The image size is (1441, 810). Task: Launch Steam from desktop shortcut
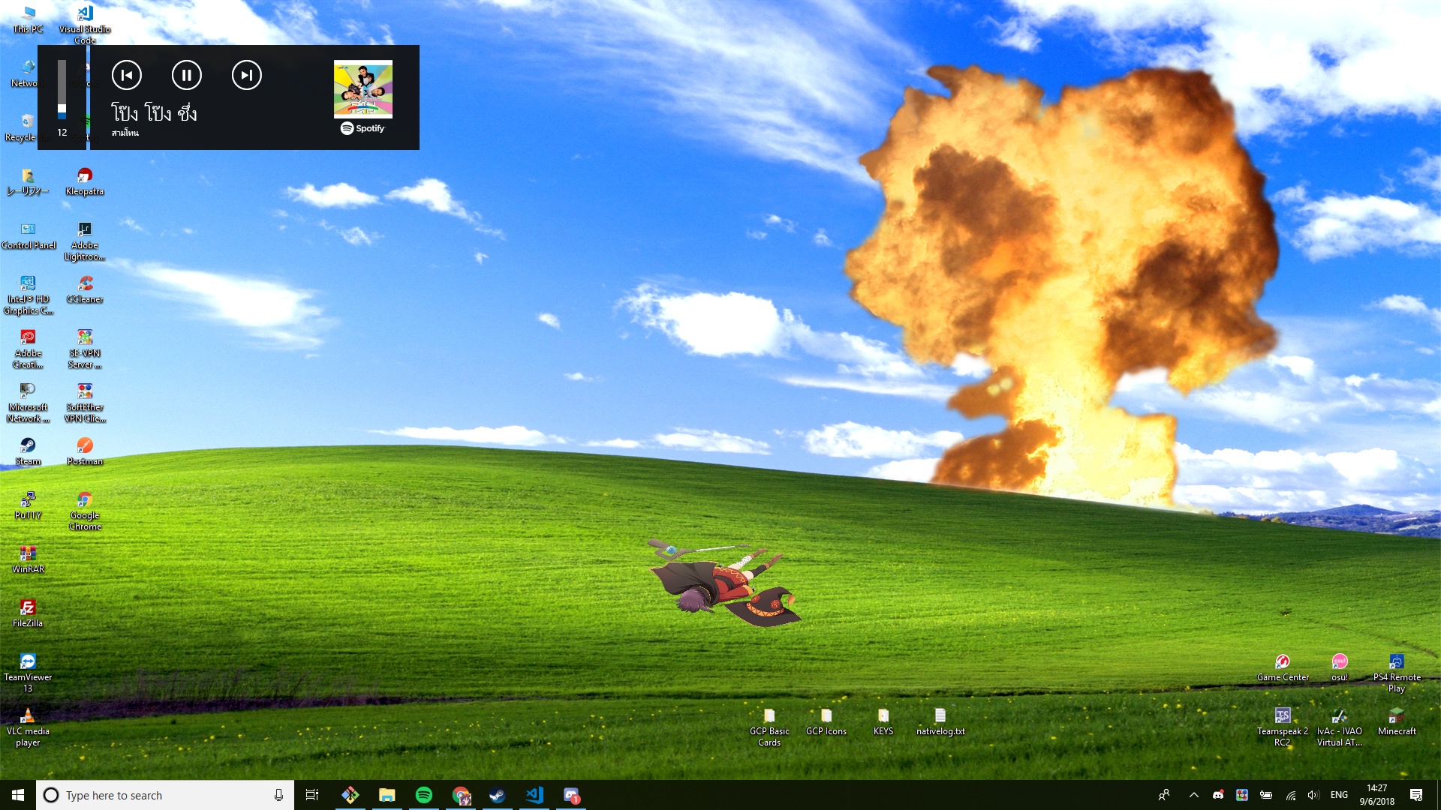(x=28, y=451)
